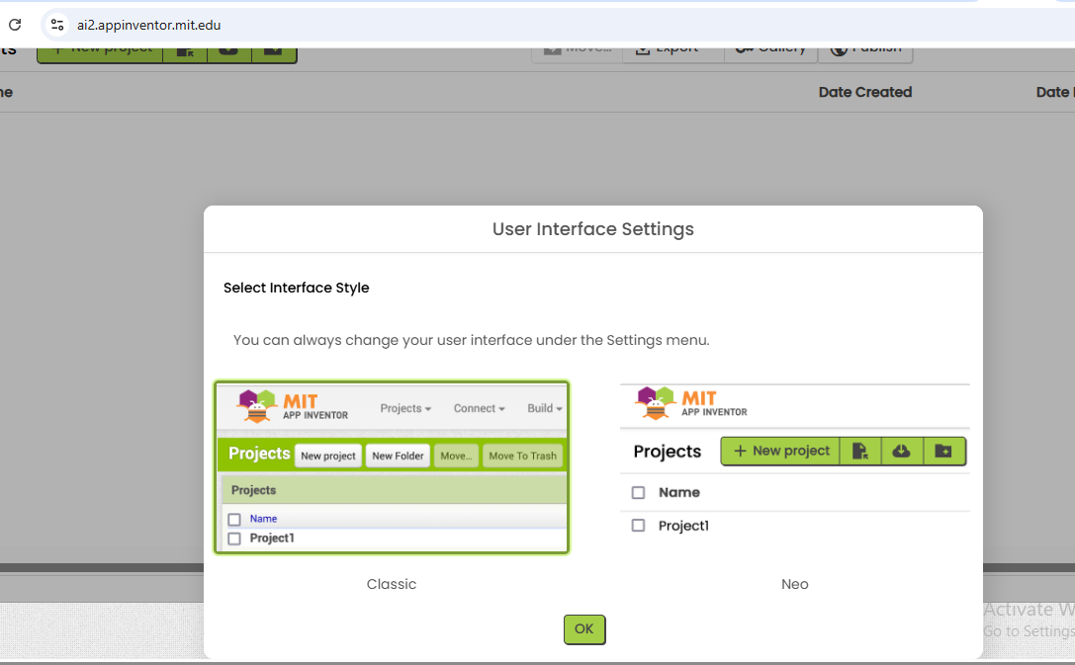Image resolution: width=1075 pixels, height=665 pixels.
Task: Select the Classic interface style thumbnail
Action: point(392,467)
